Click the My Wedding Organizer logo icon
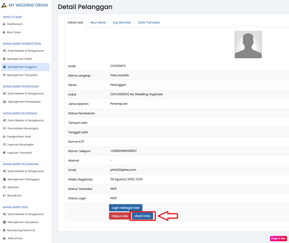This screenshot has width=289, height=243. coord(4,5)
